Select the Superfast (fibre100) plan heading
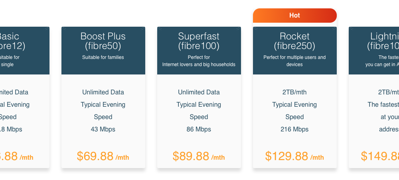The image size is (399, 180). click(x=199, y=41)
